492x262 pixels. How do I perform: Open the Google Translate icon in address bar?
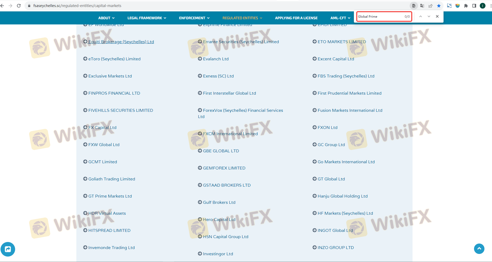pos(422,6)
